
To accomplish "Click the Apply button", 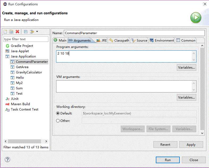I will coord(191,145).
